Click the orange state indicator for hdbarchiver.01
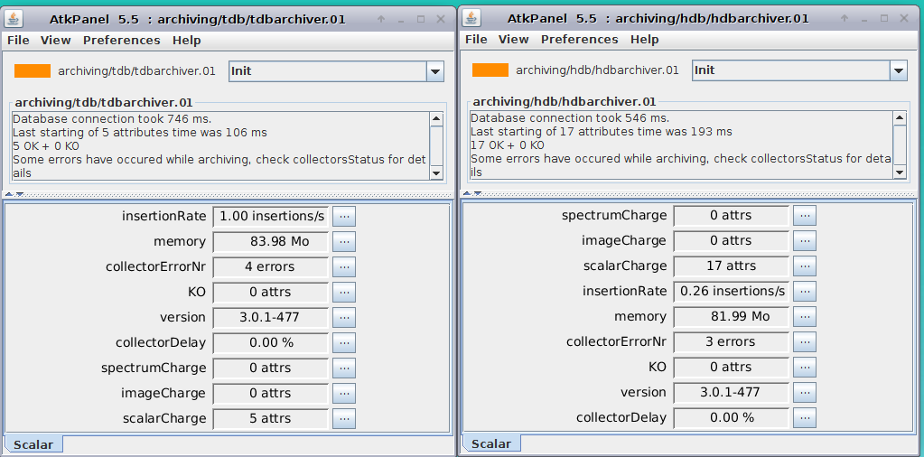 490,70
